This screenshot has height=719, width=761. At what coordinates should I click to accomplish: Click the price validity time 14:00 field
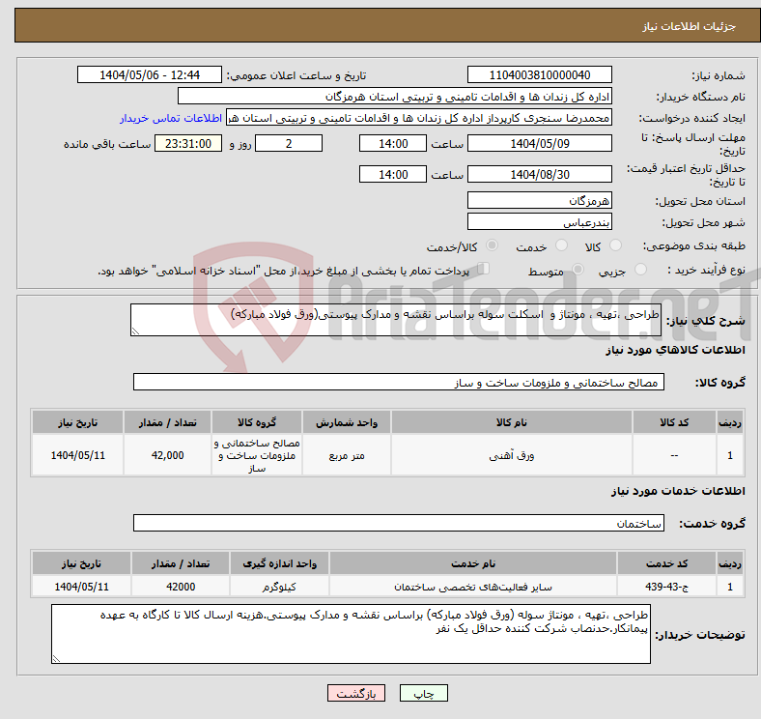(x=393, y=174)
